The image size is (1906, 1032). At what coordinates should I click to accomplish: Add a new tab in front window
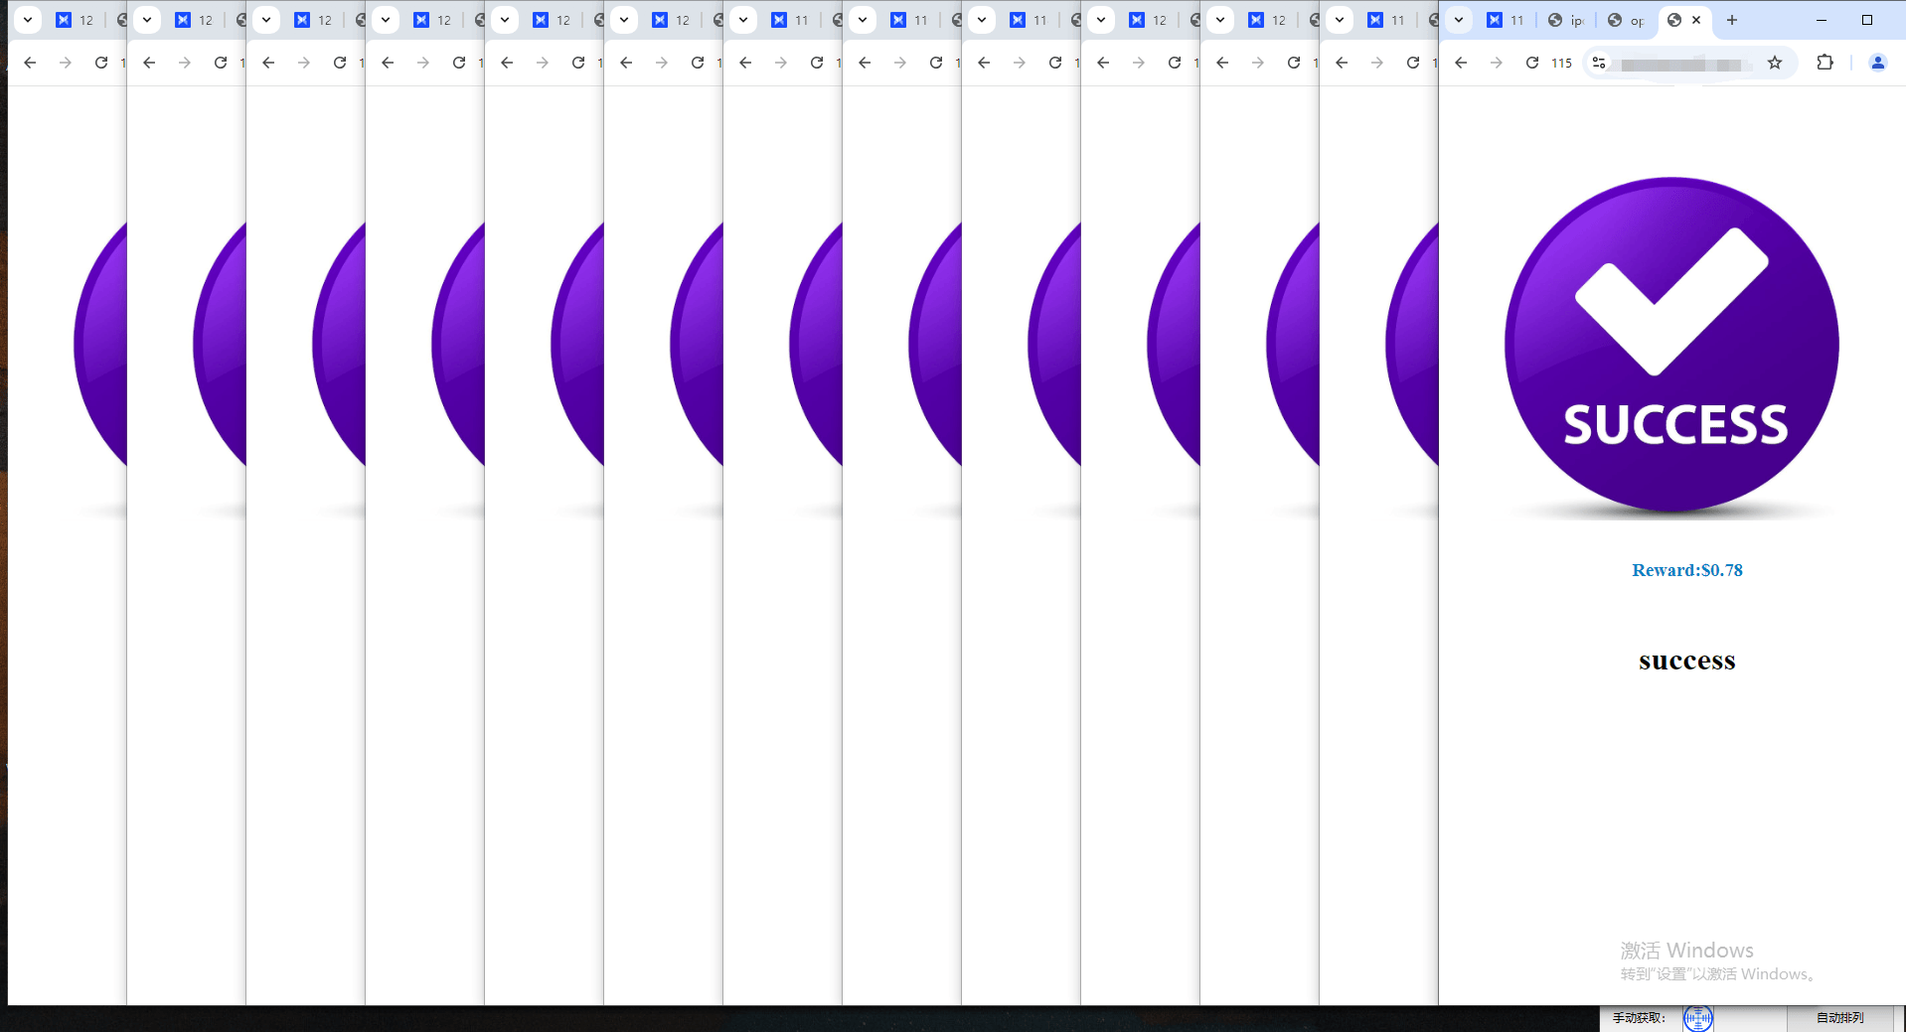[1732, 20]
